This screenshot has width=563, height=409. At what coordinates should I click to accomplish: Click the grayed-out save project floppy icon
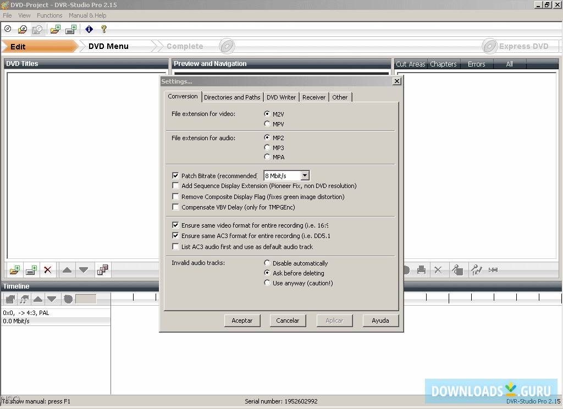click(x=37, y=30)
